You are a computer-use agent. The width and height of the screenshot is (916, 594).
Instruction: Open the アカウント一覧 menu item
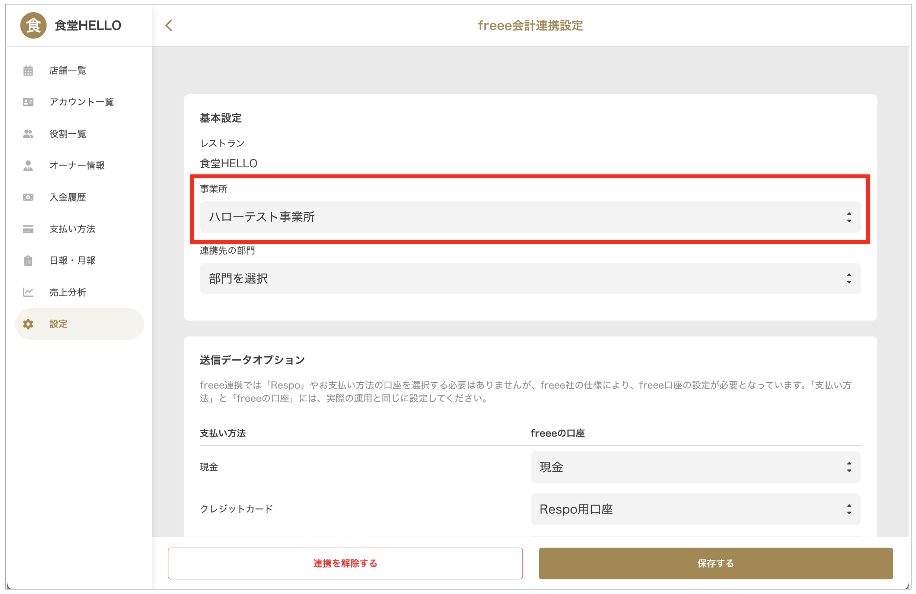click(80, 102)
